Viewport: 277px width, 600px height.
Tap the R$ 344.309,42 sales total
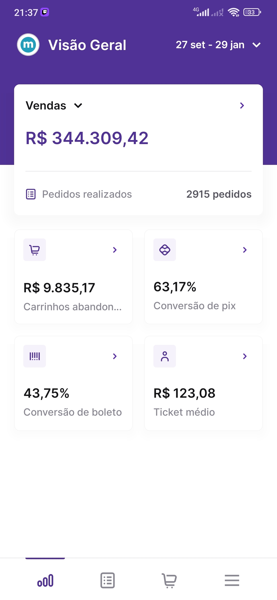[87, 138]
